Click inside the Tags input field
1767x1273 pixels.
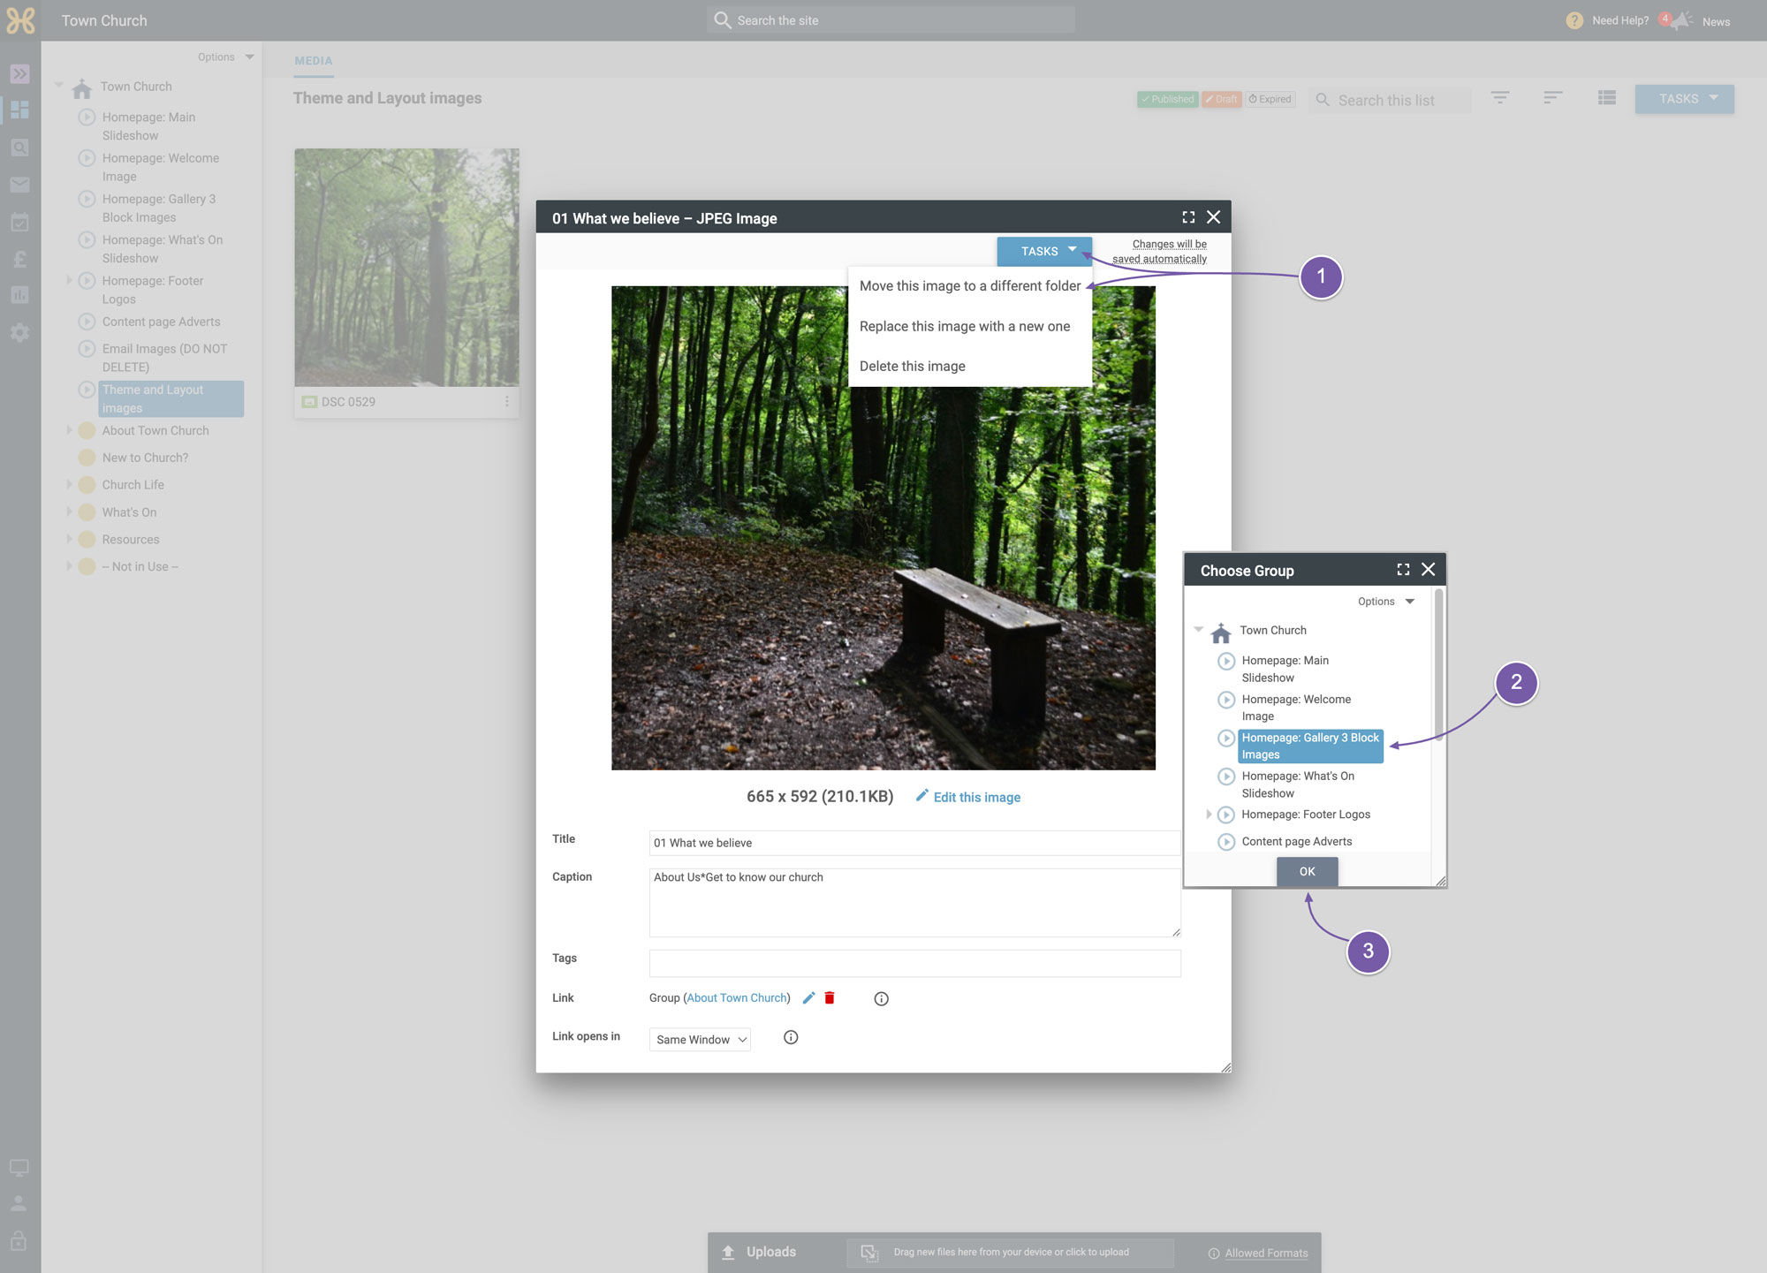pos(915,963)
